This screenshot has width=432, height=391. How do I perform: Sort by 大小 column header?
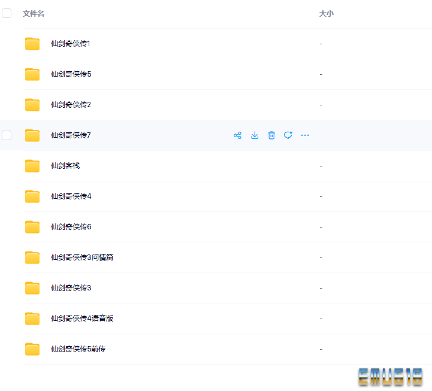click(327, 14)
